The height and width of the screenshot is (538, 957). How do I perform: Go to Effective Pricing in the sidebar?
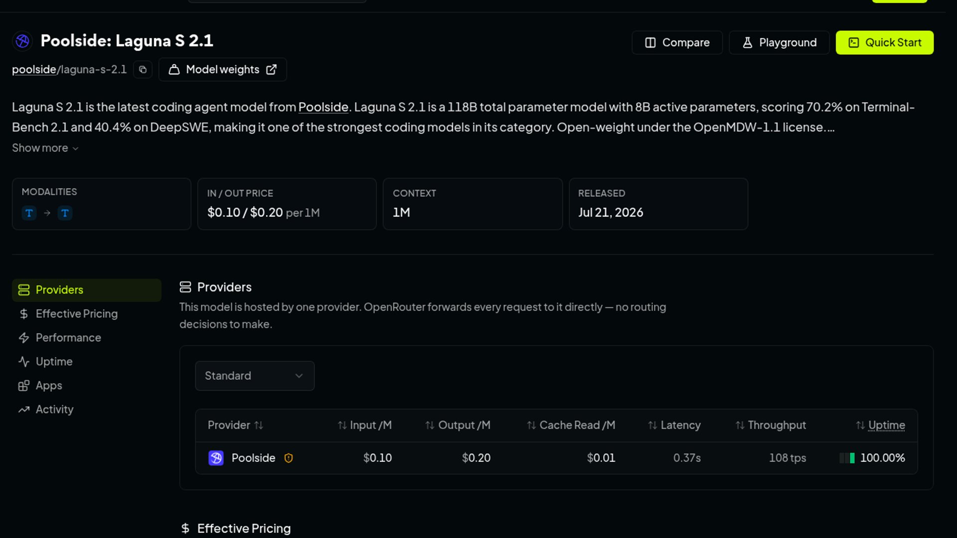pyautogui.click(x=87, y=314)
